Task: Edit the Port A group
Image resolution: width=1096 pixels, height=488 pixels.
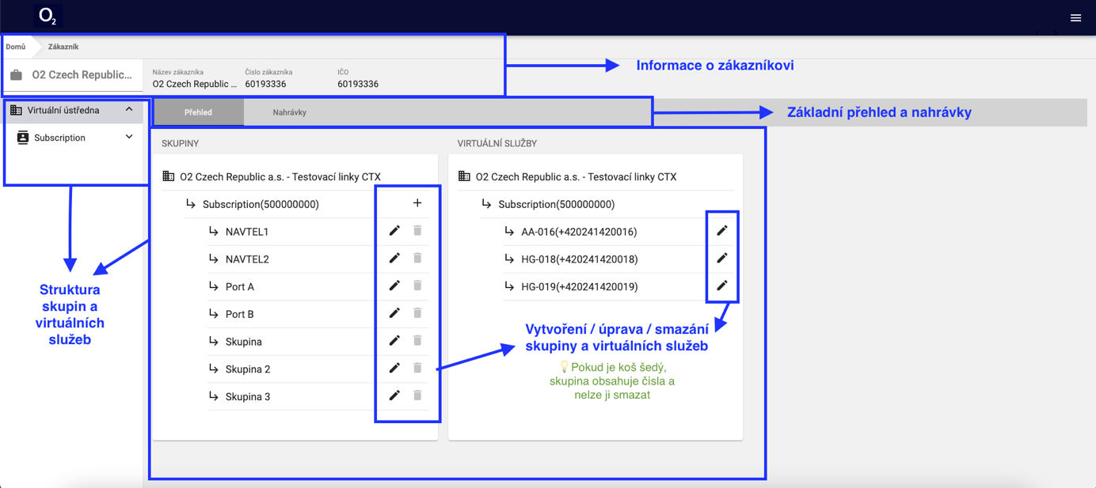Action: pyautogui.click(x=394, y=286)
